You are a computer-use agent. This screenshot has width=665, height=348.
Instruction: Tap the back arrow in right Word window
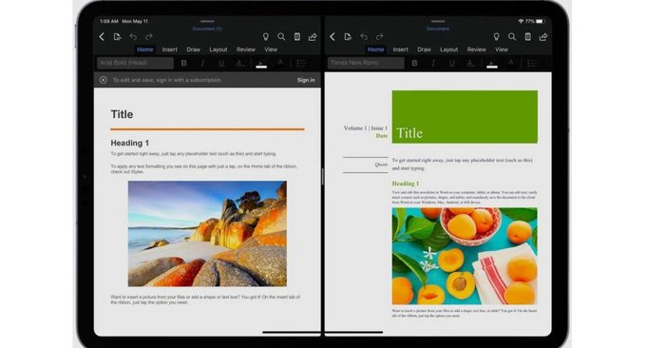332,37
